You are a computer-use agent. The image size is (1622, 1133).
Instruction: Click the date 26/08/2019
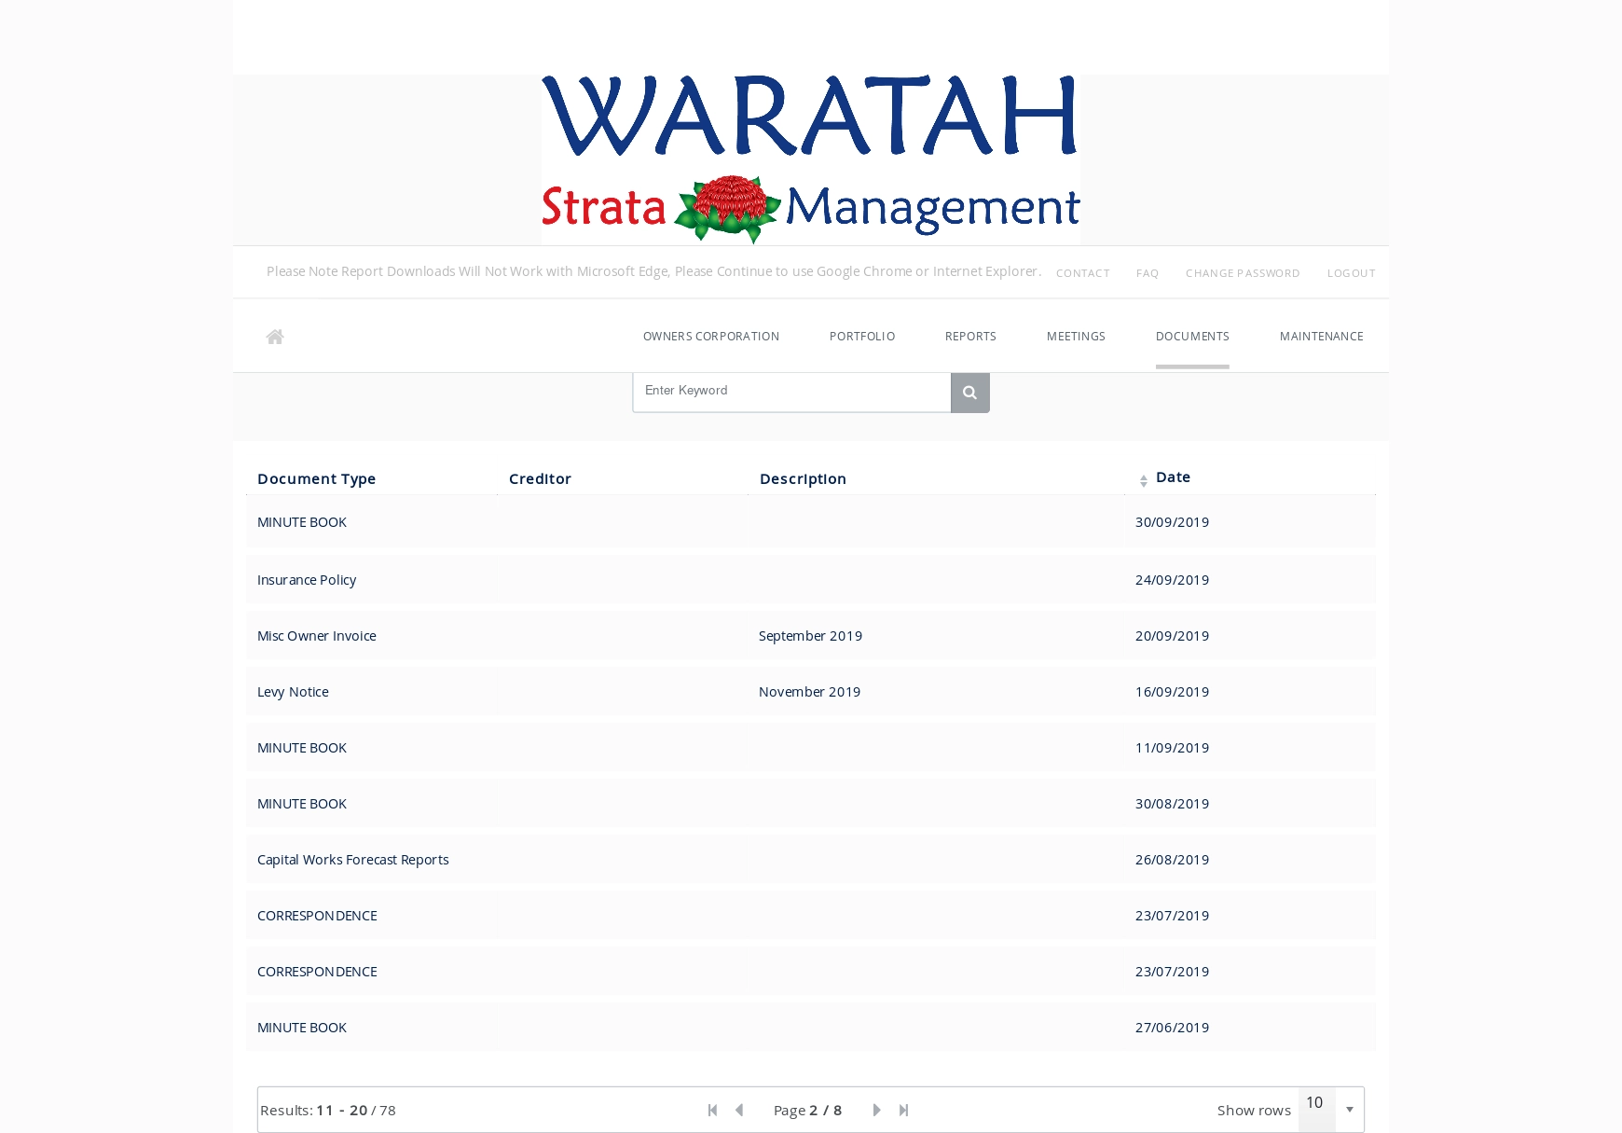(1172, 860)
